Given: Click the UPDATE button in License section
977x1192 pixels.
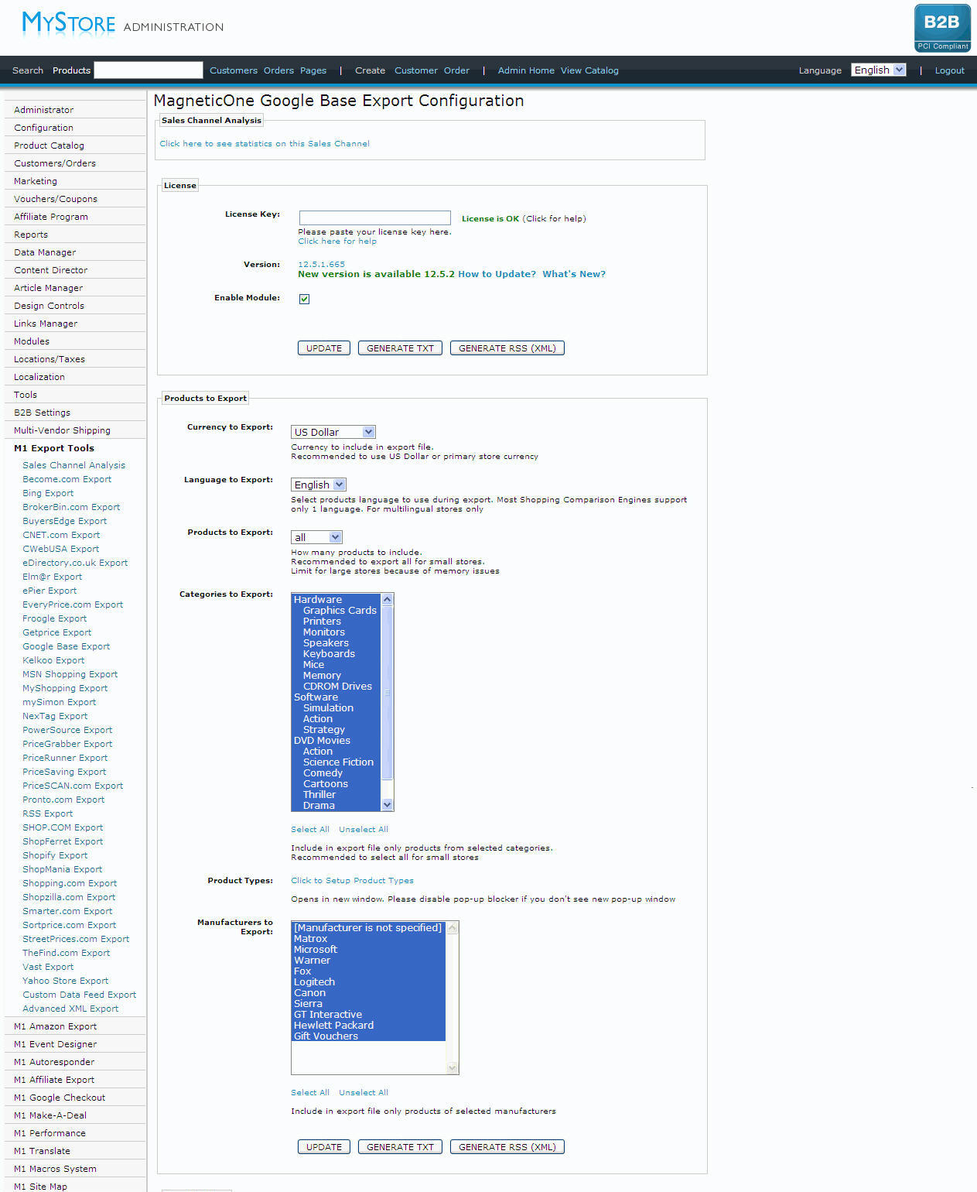Looking at the screenshot, I should [324, 348].
